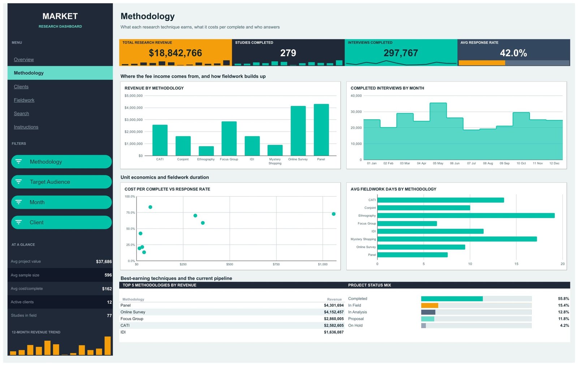Click the Mystery Shopping fieldwork days bar
The width and height of the screenshot is (578, 366).
[457, 239]
